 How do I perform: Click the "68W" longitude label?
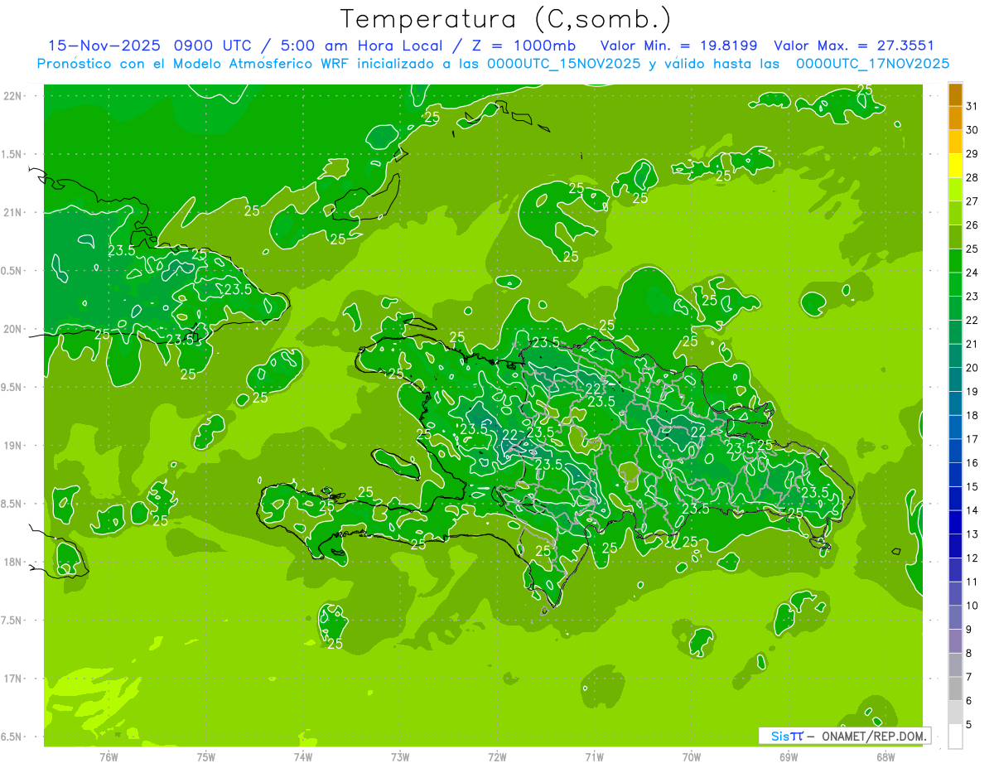click(885, 757)
